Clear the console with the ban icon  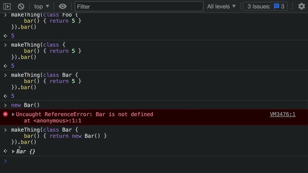click(21, 6)
